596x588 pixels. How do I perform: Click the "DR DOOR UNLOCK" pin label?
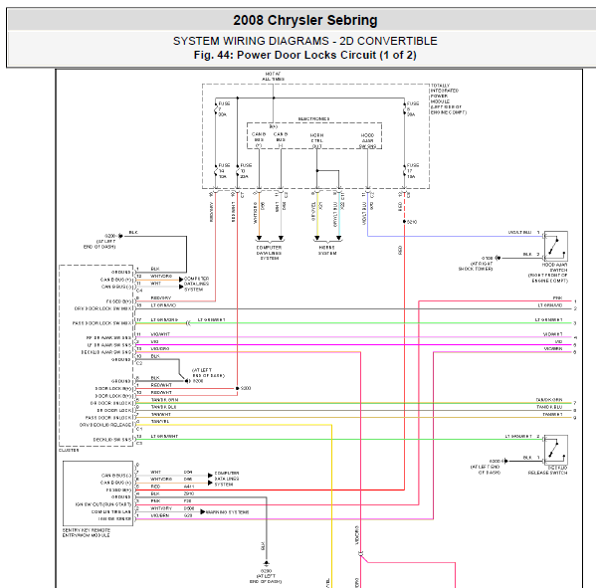110,403
